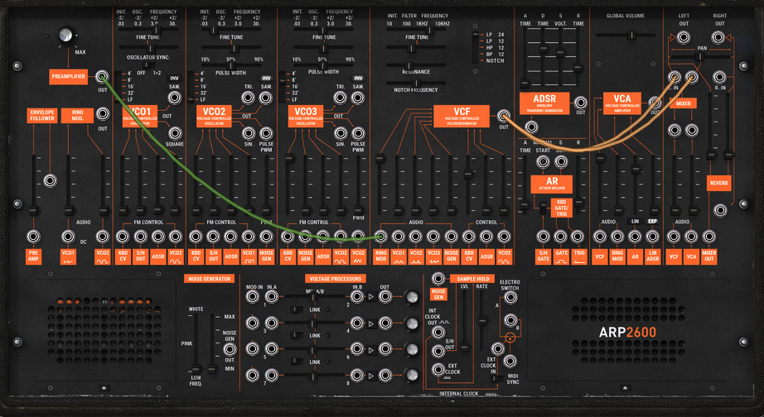Screen dimensions: 764x417
Task: Flip the MIDI SYNC switch
Action: coord(496,378)
